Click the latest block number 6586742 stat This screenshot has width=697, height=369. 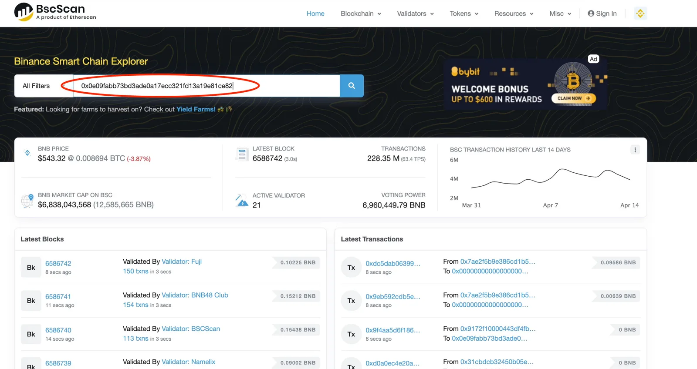point(267,158)
